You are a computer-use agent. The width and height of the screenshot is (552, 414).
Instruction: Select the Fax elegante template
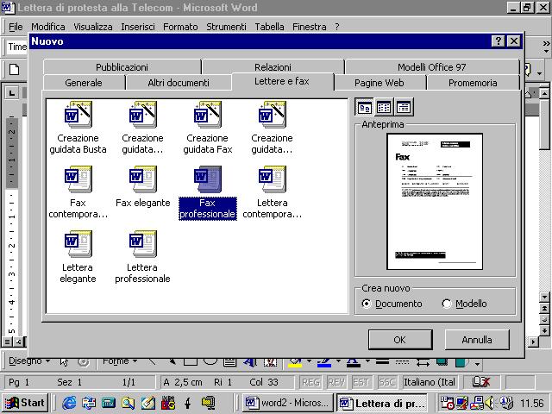(142, 186)
